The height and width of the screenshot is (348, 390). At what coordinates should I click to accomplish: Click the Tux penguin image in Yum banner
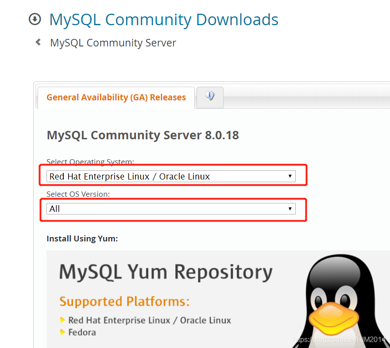(341, 301)
